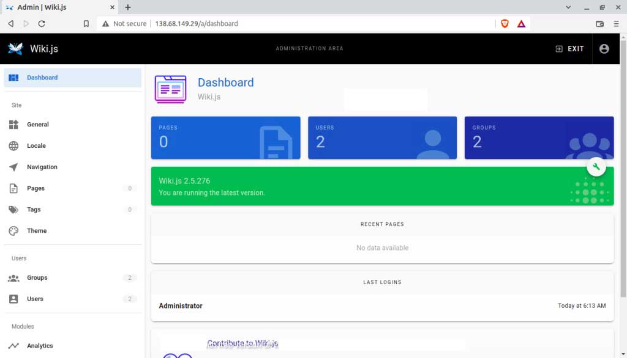Image resolution: width=627 pixels, height=358 pixels.
Task: Open General site settings
Action: (38, 125)
